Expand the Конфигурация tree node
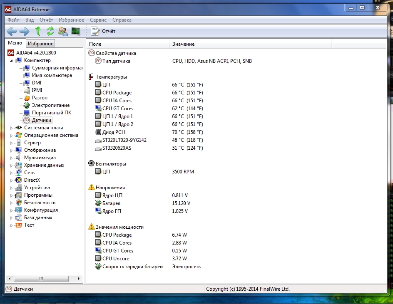The height and width of the screenshot is (304, 393). [11, 210]
